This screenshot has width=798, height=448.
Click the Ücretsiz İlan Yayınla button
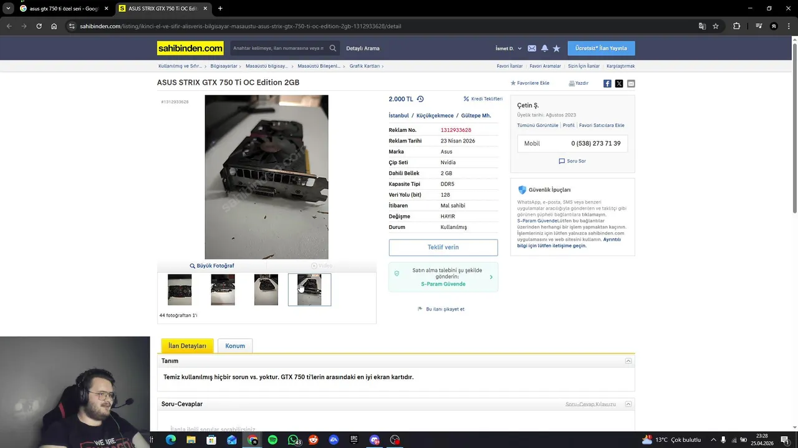[x=601, y=48]
